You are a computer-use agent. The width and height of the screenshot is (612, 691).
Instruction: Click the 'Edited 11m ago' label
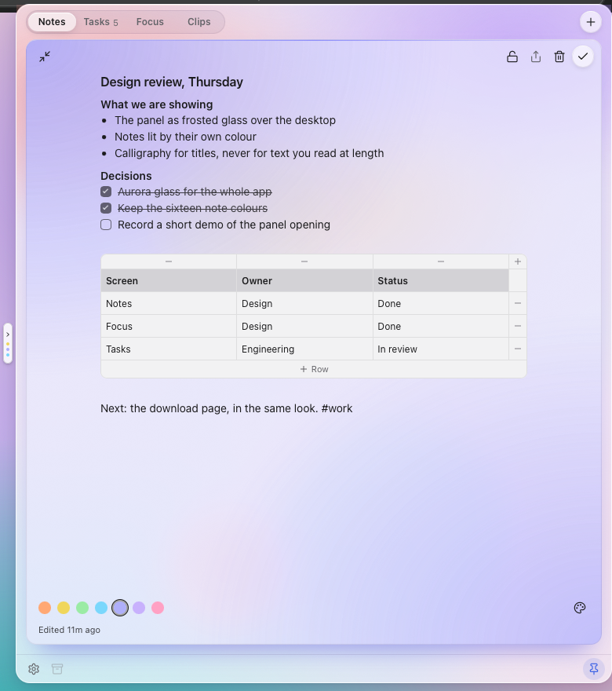click(x=69, y=630)
